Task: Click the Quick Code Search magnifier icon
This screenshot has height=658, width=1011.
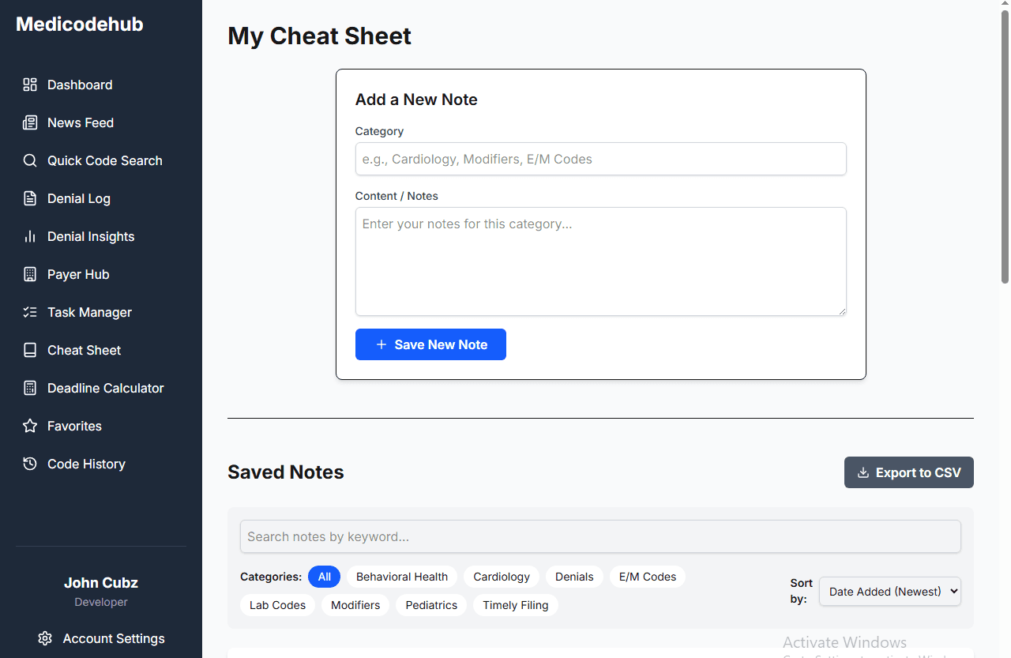Action: [30, 160]
